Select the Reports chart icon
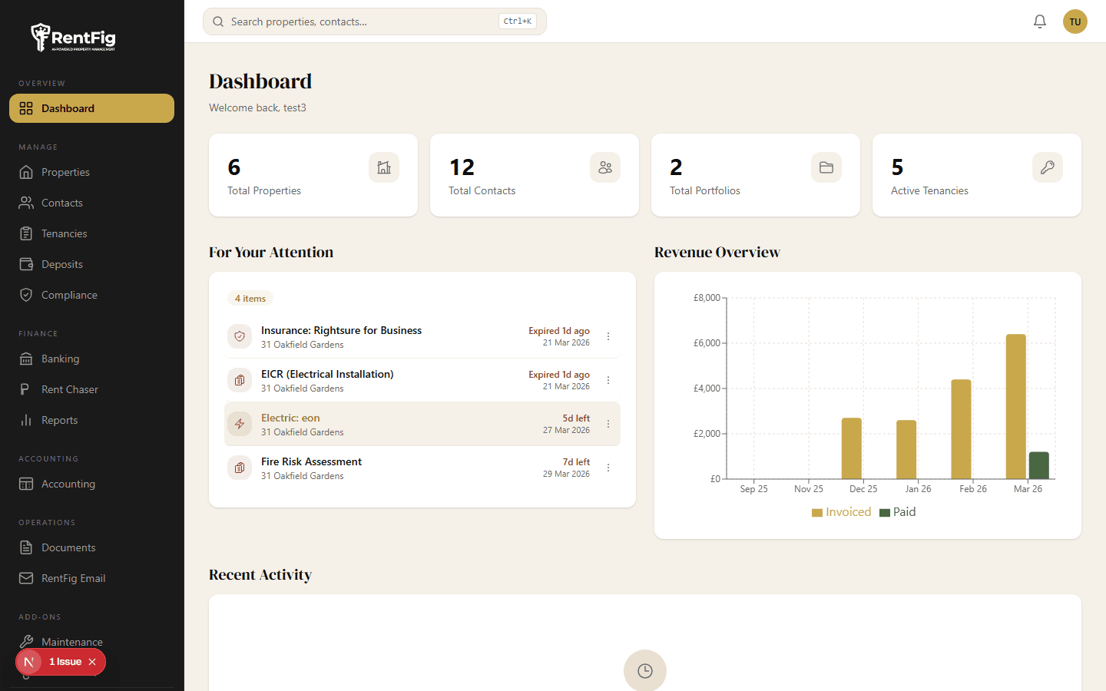Image resolution: width=1106 pixels, height=691 pixels. click(25, 420)
